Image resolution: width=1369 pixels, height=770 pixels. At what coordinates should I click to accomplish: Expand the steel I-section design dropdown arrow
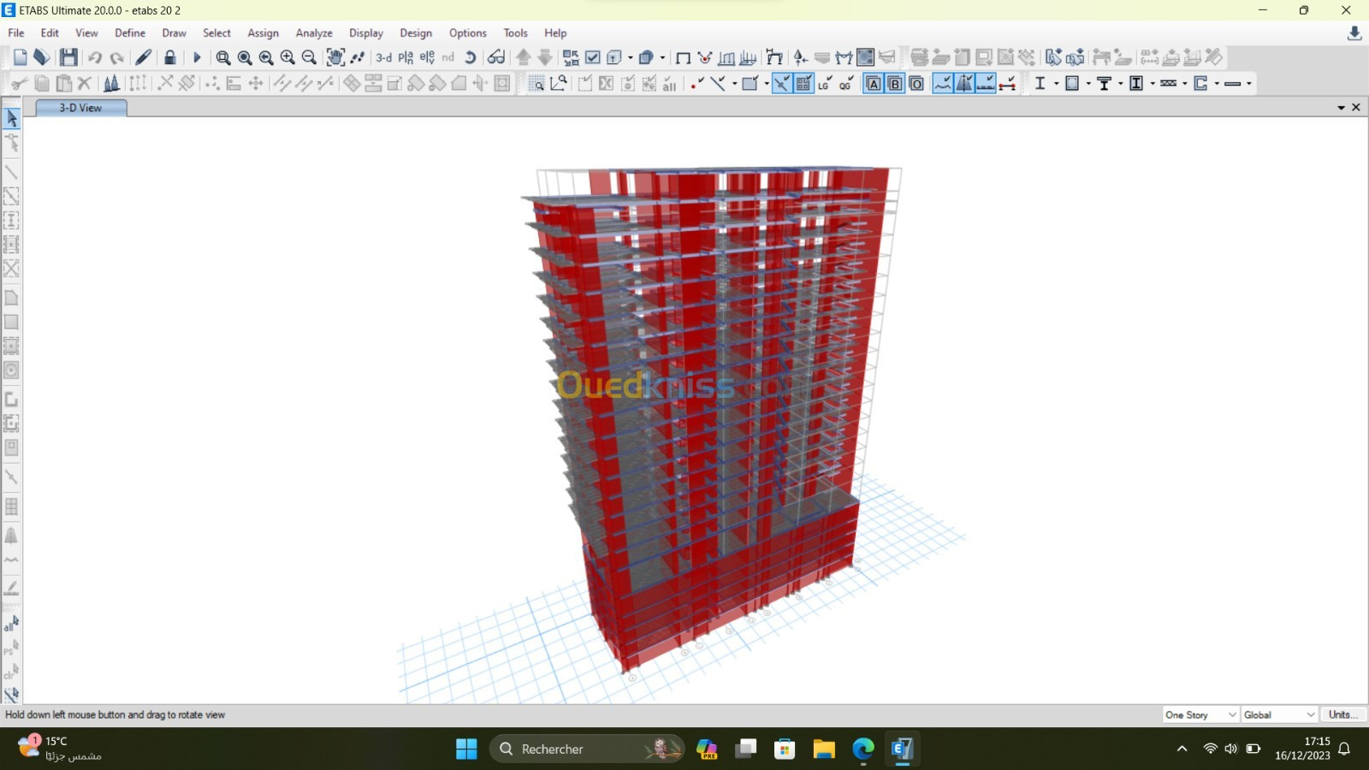point(1056,83)
